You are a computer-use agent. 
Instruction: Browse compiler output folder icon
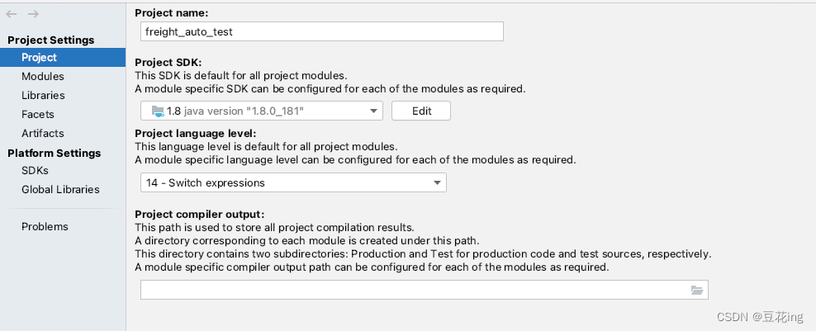pos(697,290)
